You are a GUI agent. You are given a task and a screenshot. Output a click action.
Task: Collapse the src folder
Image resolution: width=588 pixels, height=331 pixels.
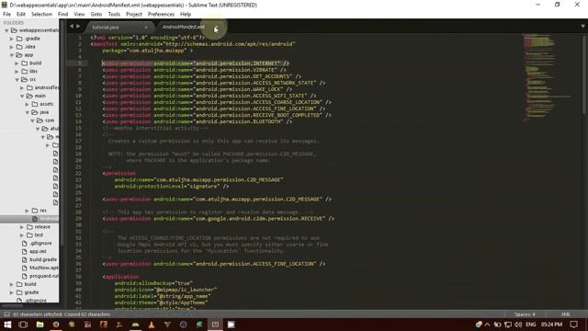[x=17, y=80]
